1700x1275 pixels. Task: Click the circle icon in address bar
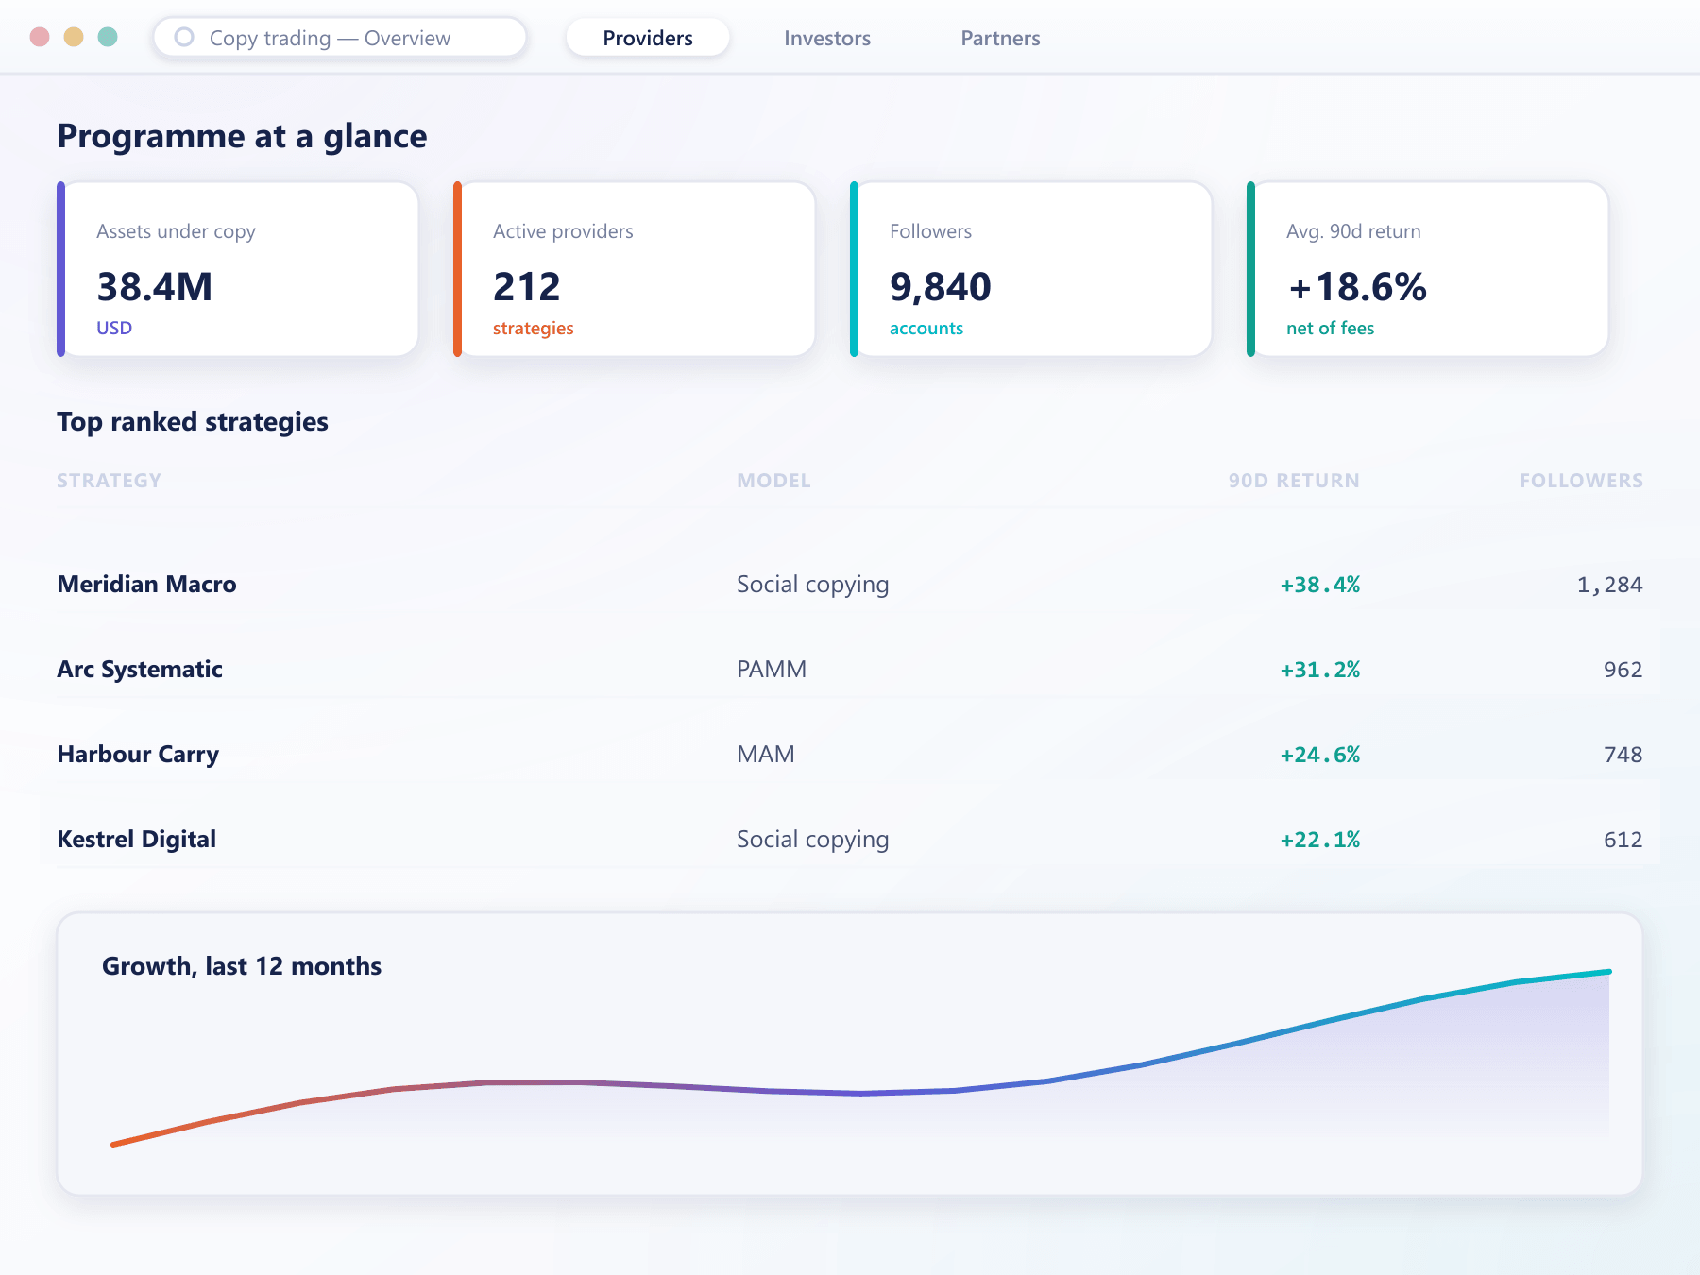(x=184, y=37)
